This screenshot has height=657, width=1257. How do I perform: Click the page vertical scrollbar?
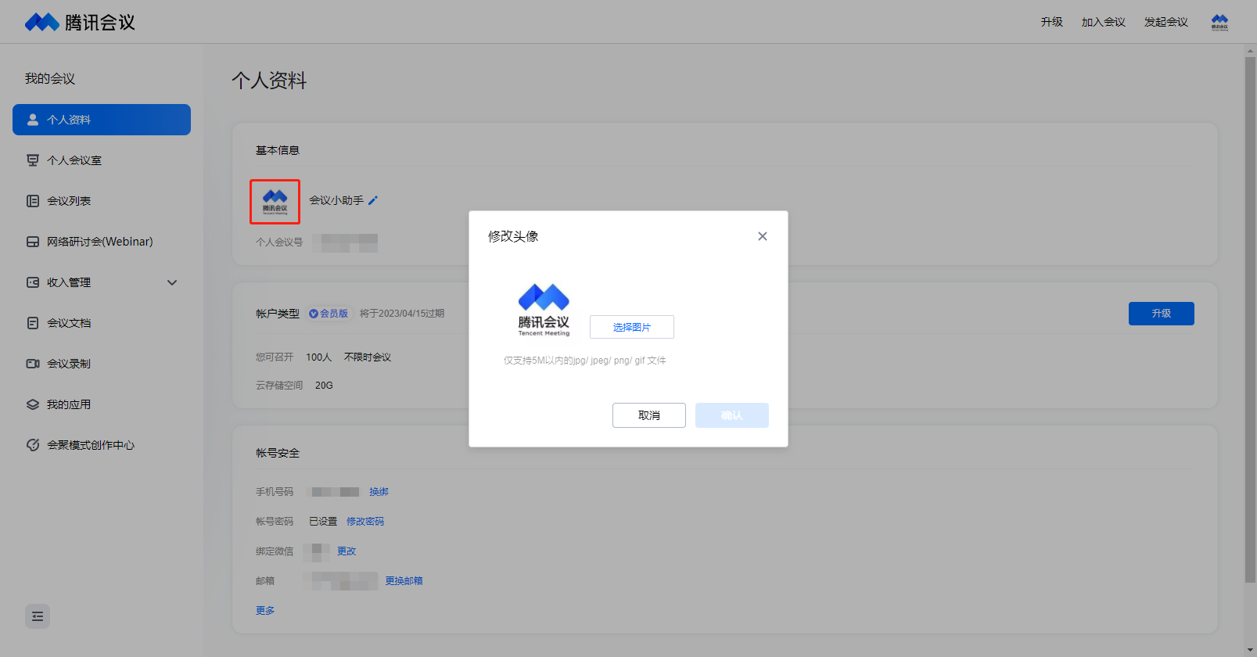click(x=1250, y=319)
